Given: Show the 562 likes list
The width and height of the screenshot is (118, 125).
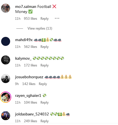Looking at the screenshot, I should click(31, 47).
